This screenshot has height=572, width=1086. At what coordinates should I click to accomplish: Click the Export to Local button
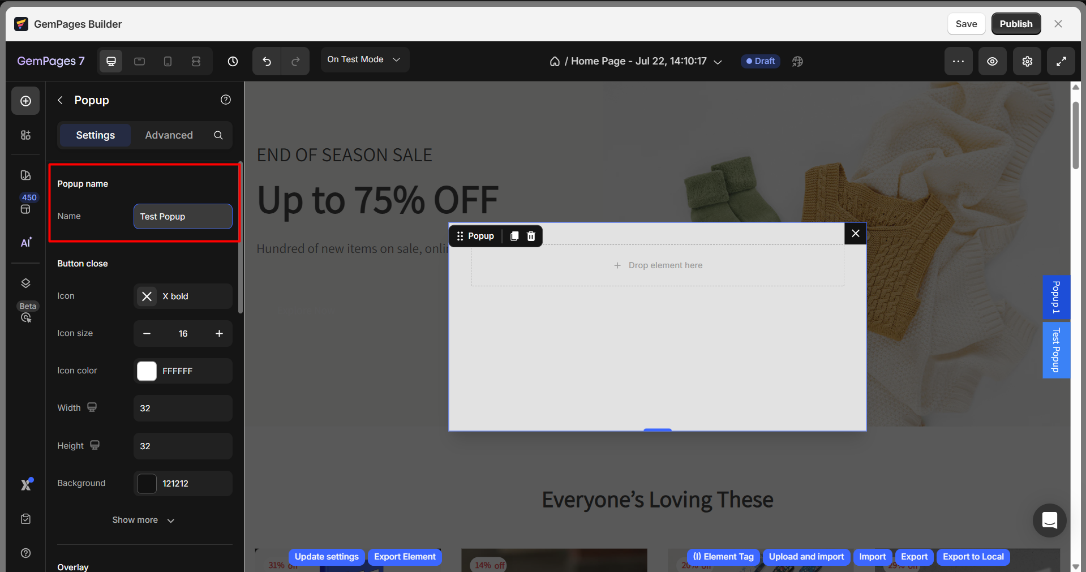(x=973, y=557)
